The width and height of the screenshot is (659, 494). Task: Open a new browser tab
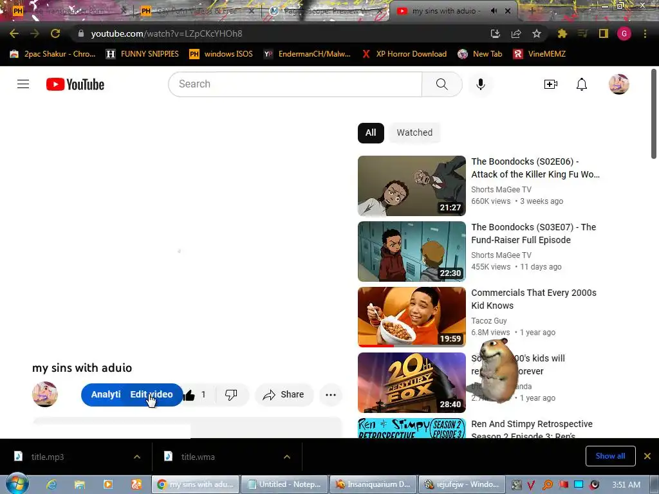point(532,11)
